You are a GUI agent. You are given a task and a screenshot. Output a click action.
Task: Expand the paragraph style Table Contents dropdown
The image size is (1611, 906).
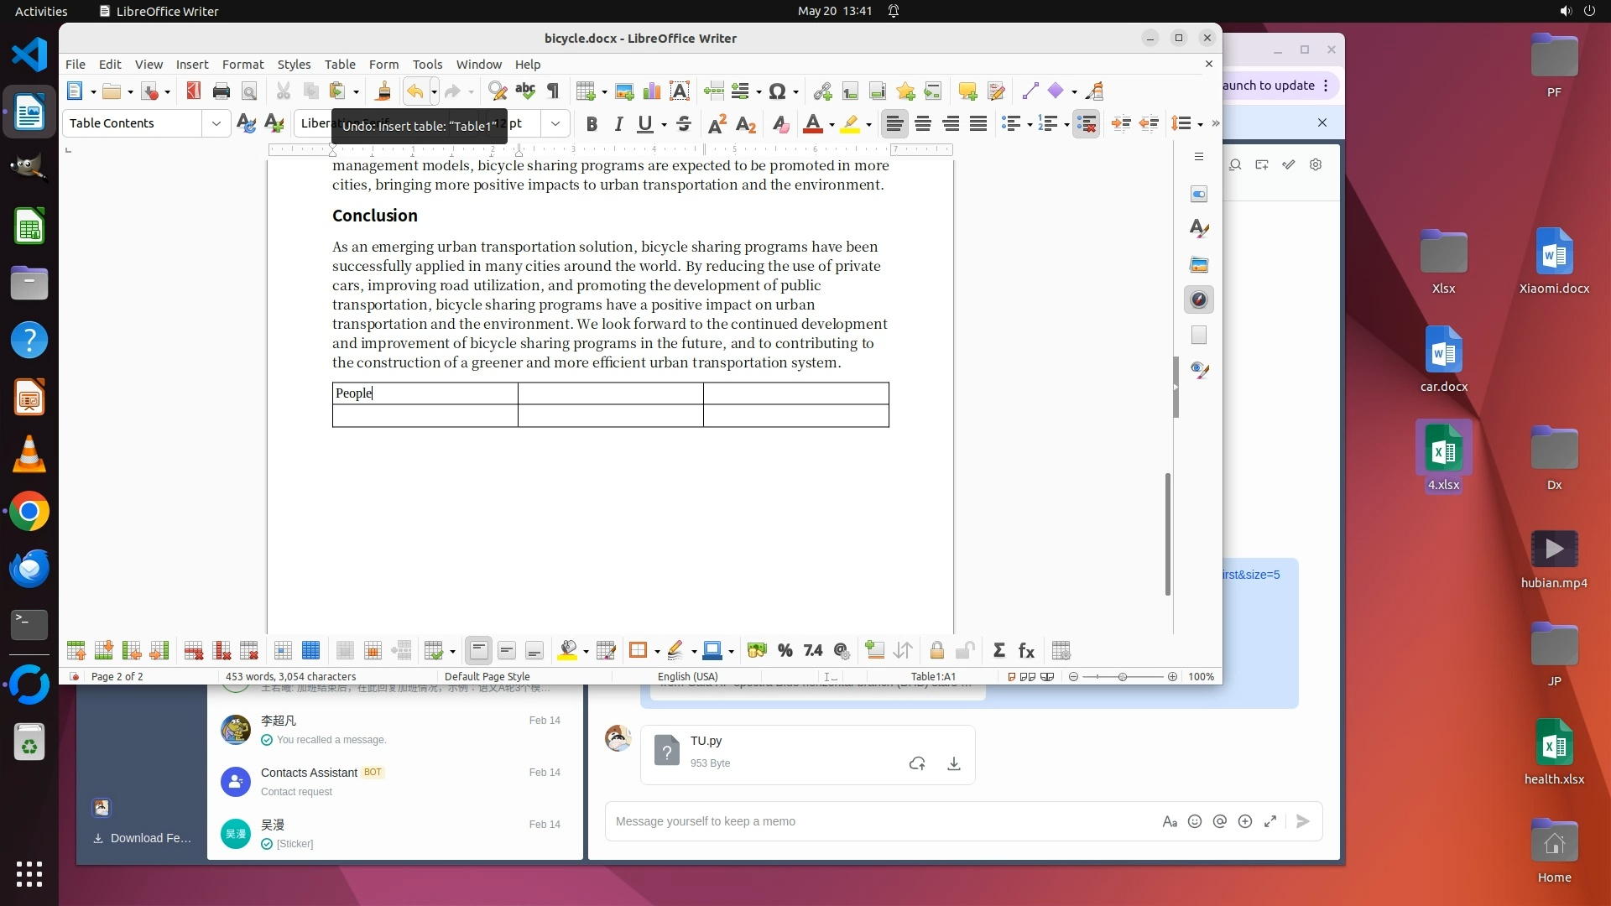(x=216, y=124)
